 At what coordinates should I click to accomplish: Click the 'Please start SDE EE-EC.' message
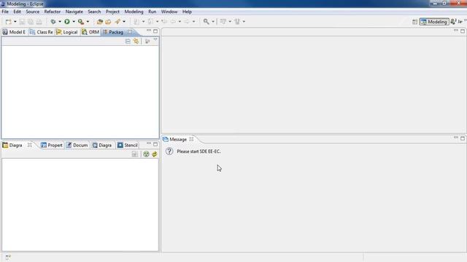[x=198, y=151]
